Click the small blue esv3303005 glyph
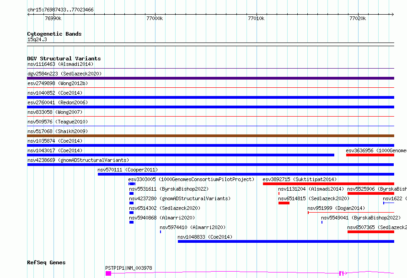Image resolution: width=407 pixels, height=278 pixels. click(x=132, y=184)
